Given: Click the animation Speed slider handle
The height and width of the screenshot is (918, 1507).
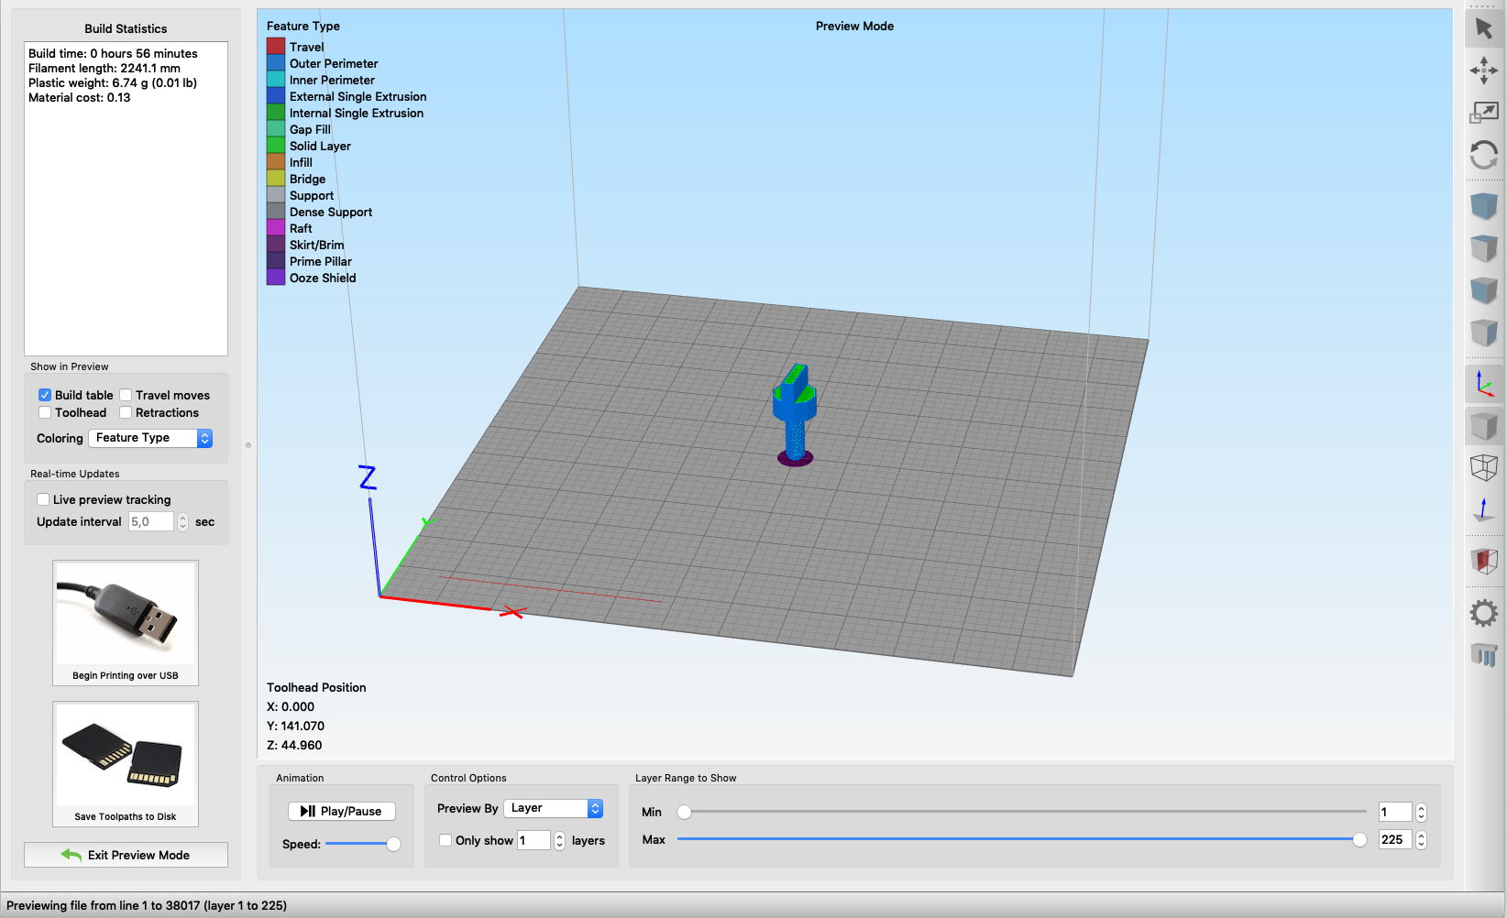Looking at the screenshot, I should pos(393,844).
